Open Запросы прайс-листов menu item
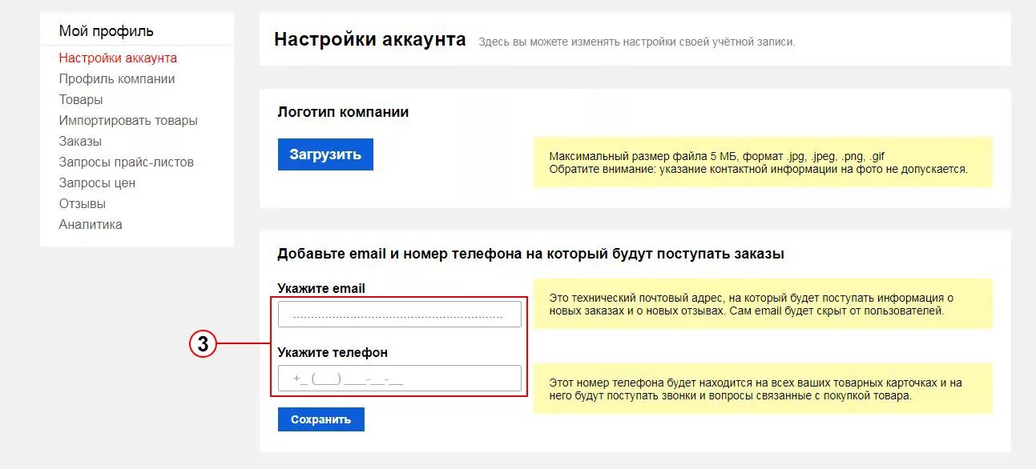Viewport: 1036px width, 469px height. pos(127,162)
